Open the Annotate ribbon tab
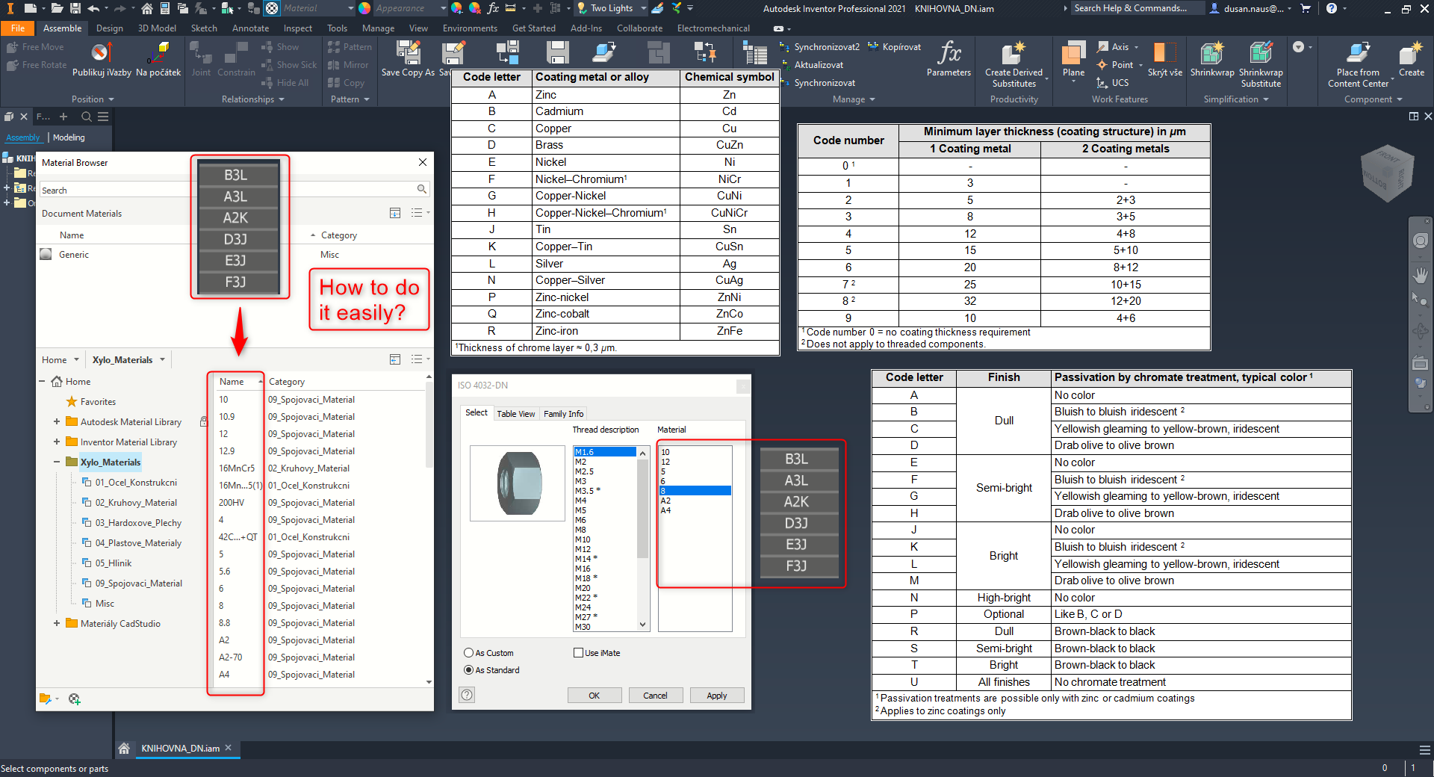 (x=250, y=28)
